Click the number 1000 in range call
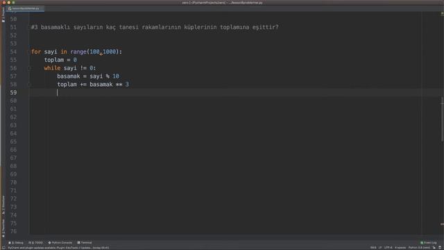Viewport: 444px width, 250px height. [x=110, y=52]
